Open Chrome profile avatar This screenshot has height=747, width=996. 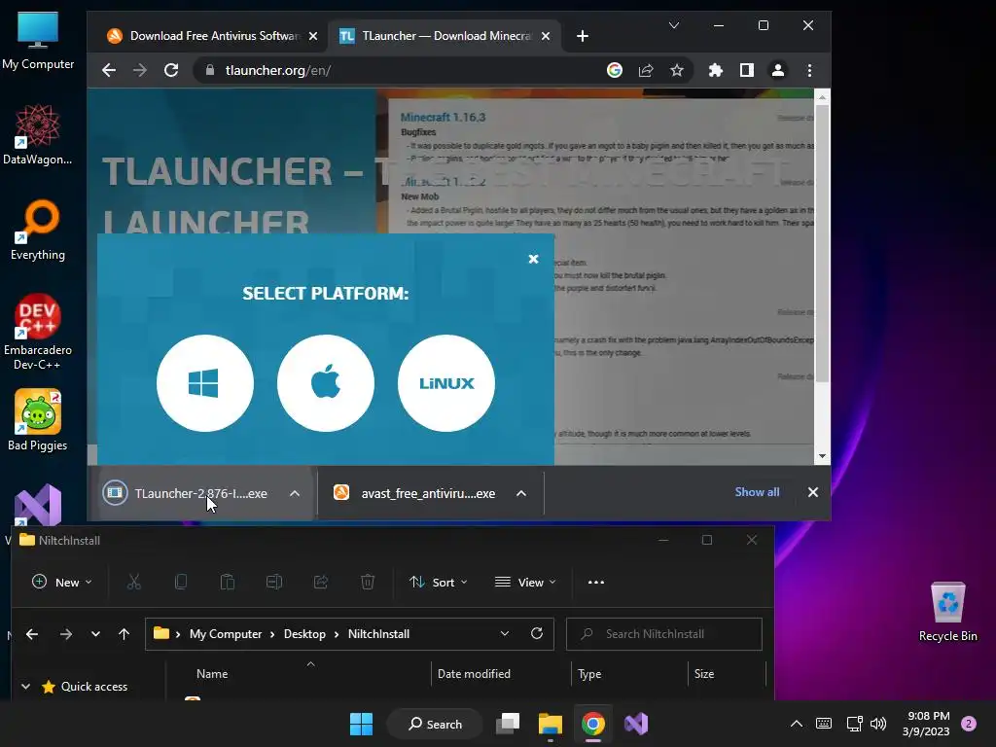pyautogui.click(x=778, y=70)
